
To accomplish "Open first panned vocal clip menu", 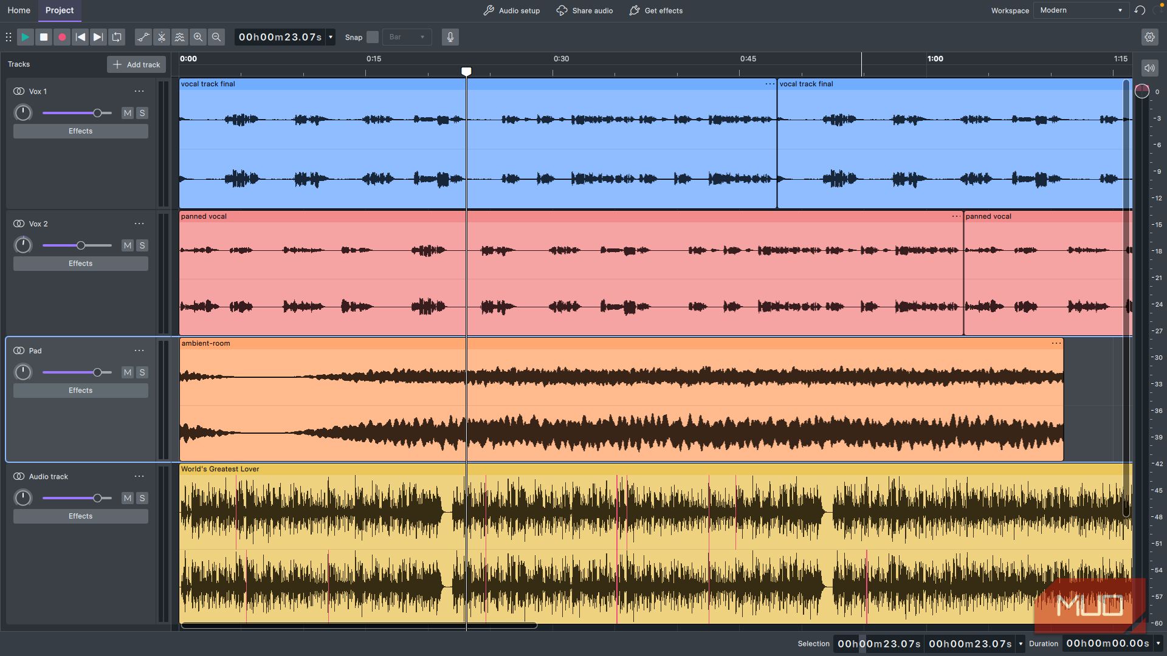I will pos(956,216).
